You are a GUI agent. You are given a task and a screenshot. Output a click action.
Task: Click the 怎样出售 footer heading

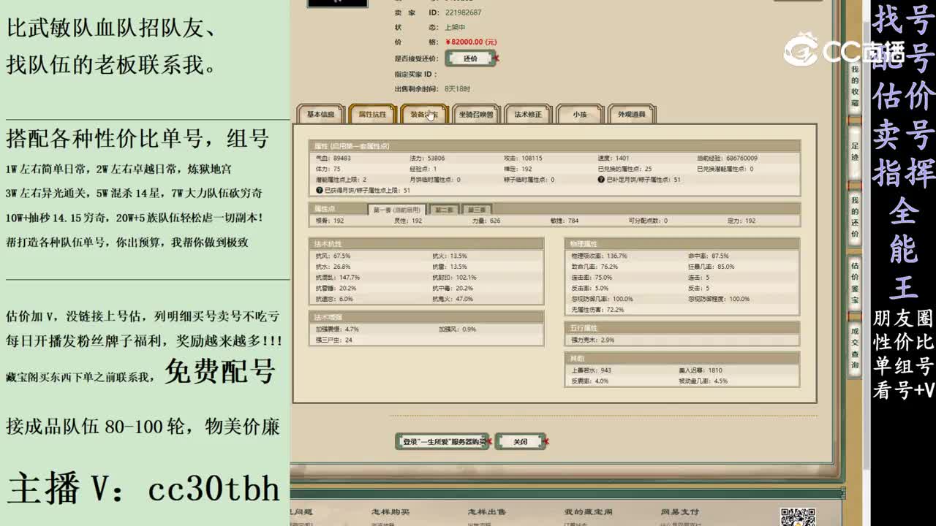click(487, 512)
